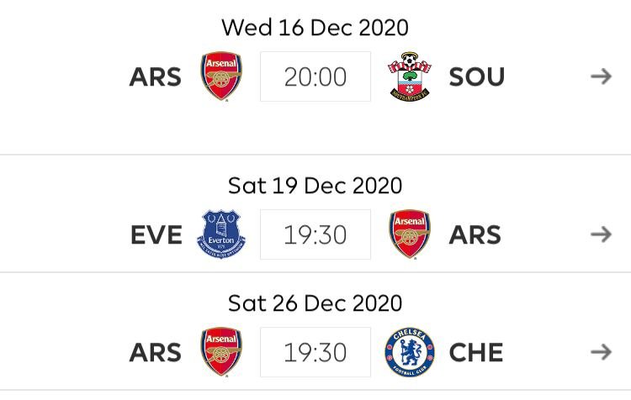
Task: Click the EVE team abbreviation
Action: (x=156, y=234)
